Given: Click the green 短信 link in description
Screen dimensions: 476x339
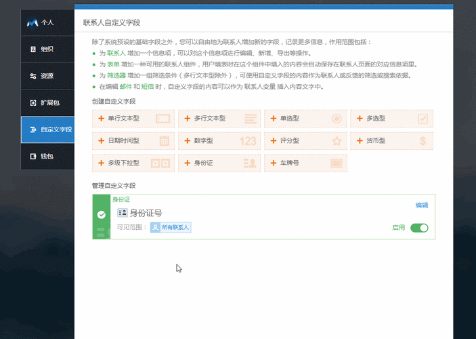Looking at the screenshot, I should 148,87.
